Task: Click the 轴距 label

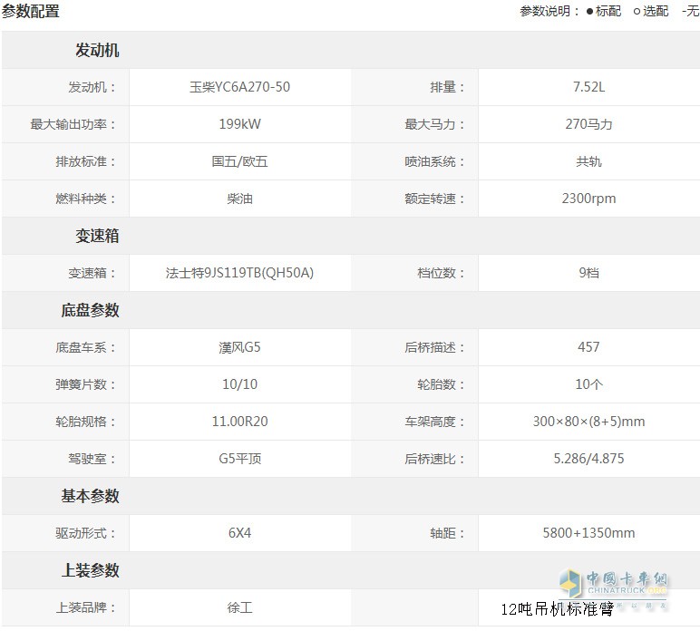Action: click(x=447, y=533)
